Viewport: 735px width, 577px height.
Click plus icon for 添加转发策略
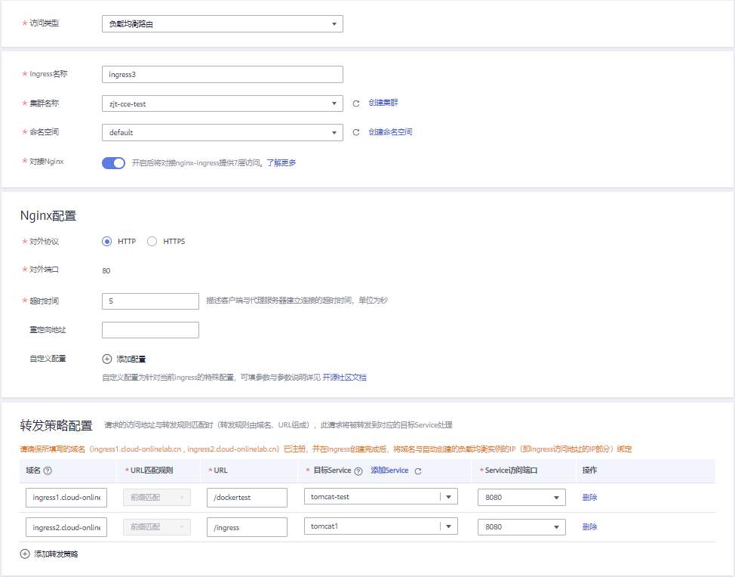pyautogui.click(x=25, y=554)
